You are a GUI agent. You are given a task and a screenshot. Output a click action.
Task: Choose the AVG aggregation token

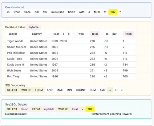click(103, 90)
